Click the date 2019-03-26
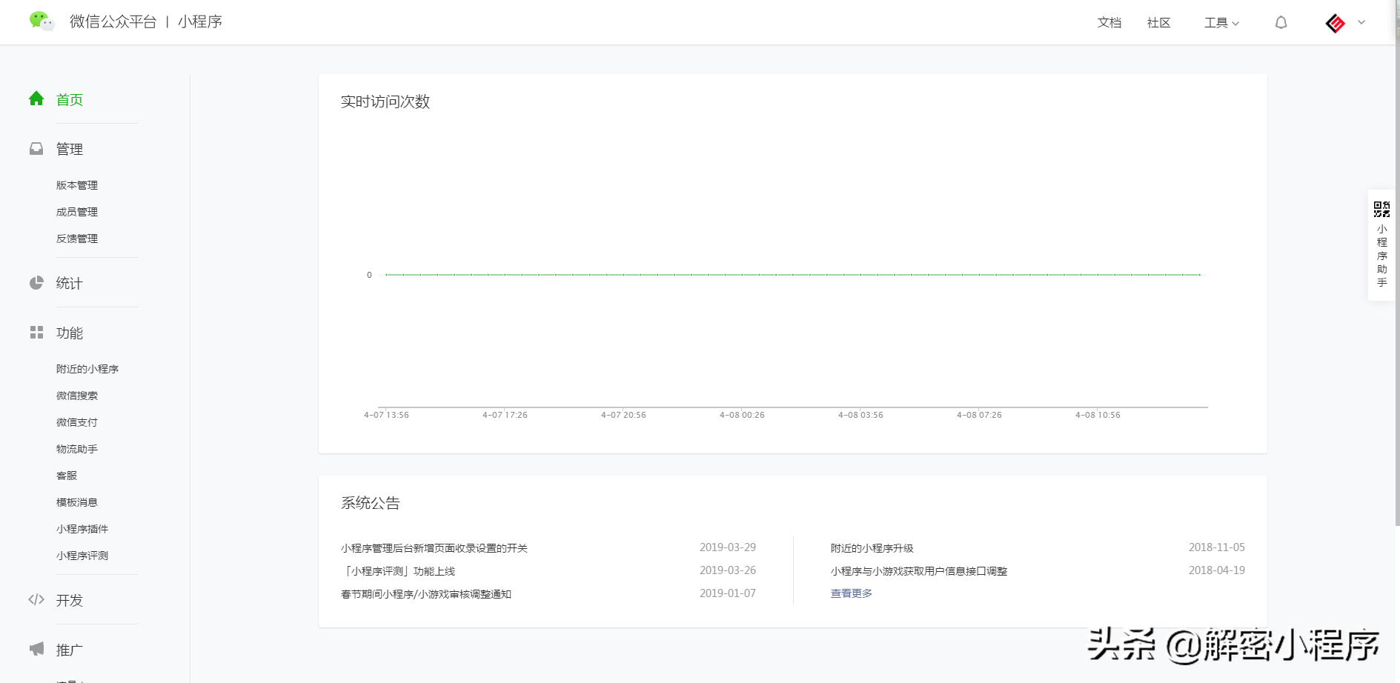The image size is (1400, 683). coord(728,570)
